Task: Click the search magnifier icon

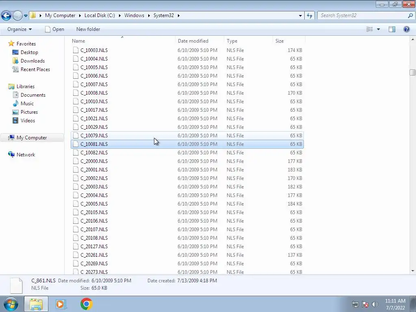Action: tap(410, 15)
